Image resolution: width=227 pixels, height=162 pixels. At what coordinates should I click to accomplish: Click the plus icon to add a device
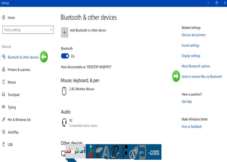coord(65,32)
